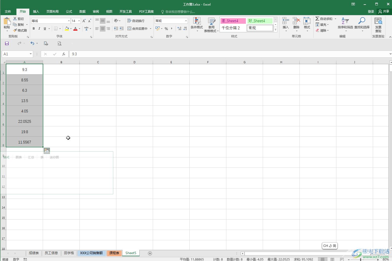Switch to the Formulas (公式) tab
The height and width of the screenshot is (261, 392).
(x=69, y=12)
